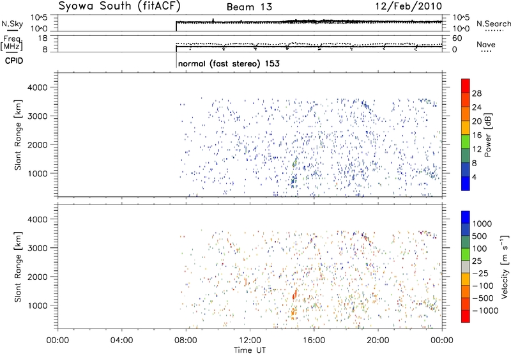Viewport: 511px width, 354px height.
Task: Click the '500' label on the Velocity colorbar
Action: (480, 236)
